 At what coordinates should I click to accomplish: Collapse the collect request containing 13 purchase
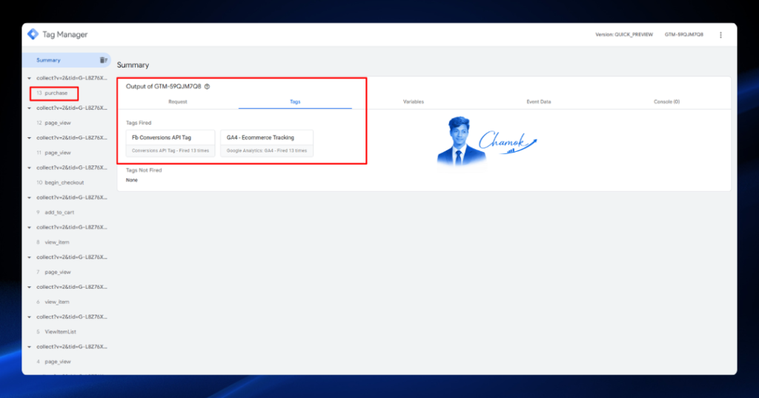click(29, 78)
